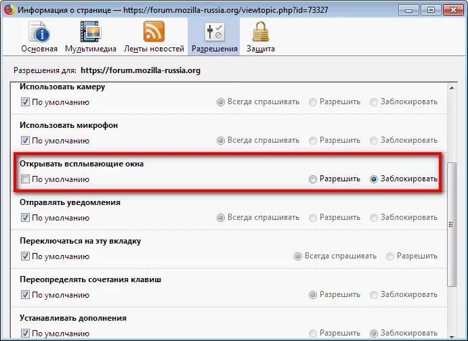Image resolution: width=468 pixels, height=341 pixels.
Task: Switch to the Основная tab label
Action: [39, 49]
